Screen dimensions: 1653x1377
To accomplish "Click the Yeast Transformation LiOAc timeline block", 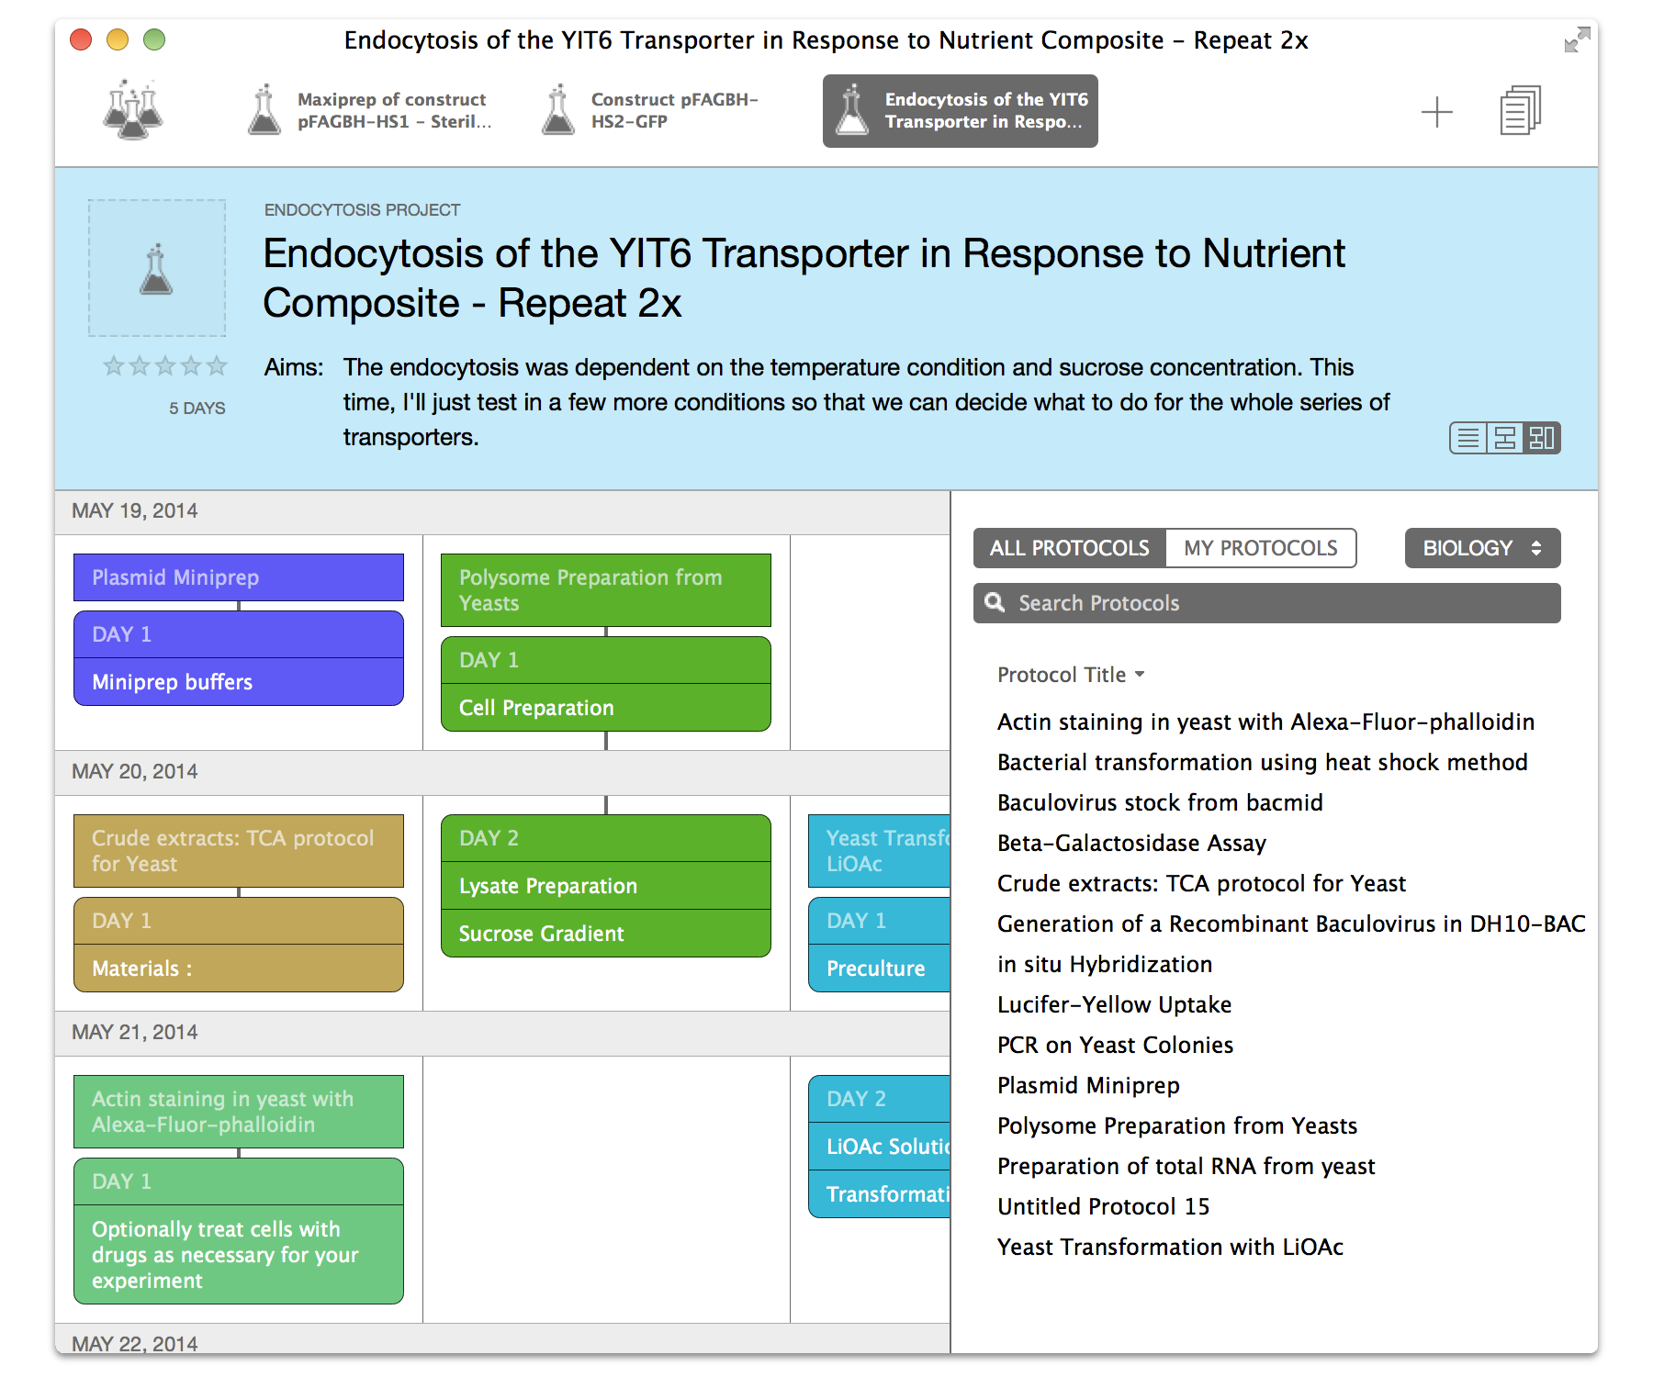I will click(879, 851).
